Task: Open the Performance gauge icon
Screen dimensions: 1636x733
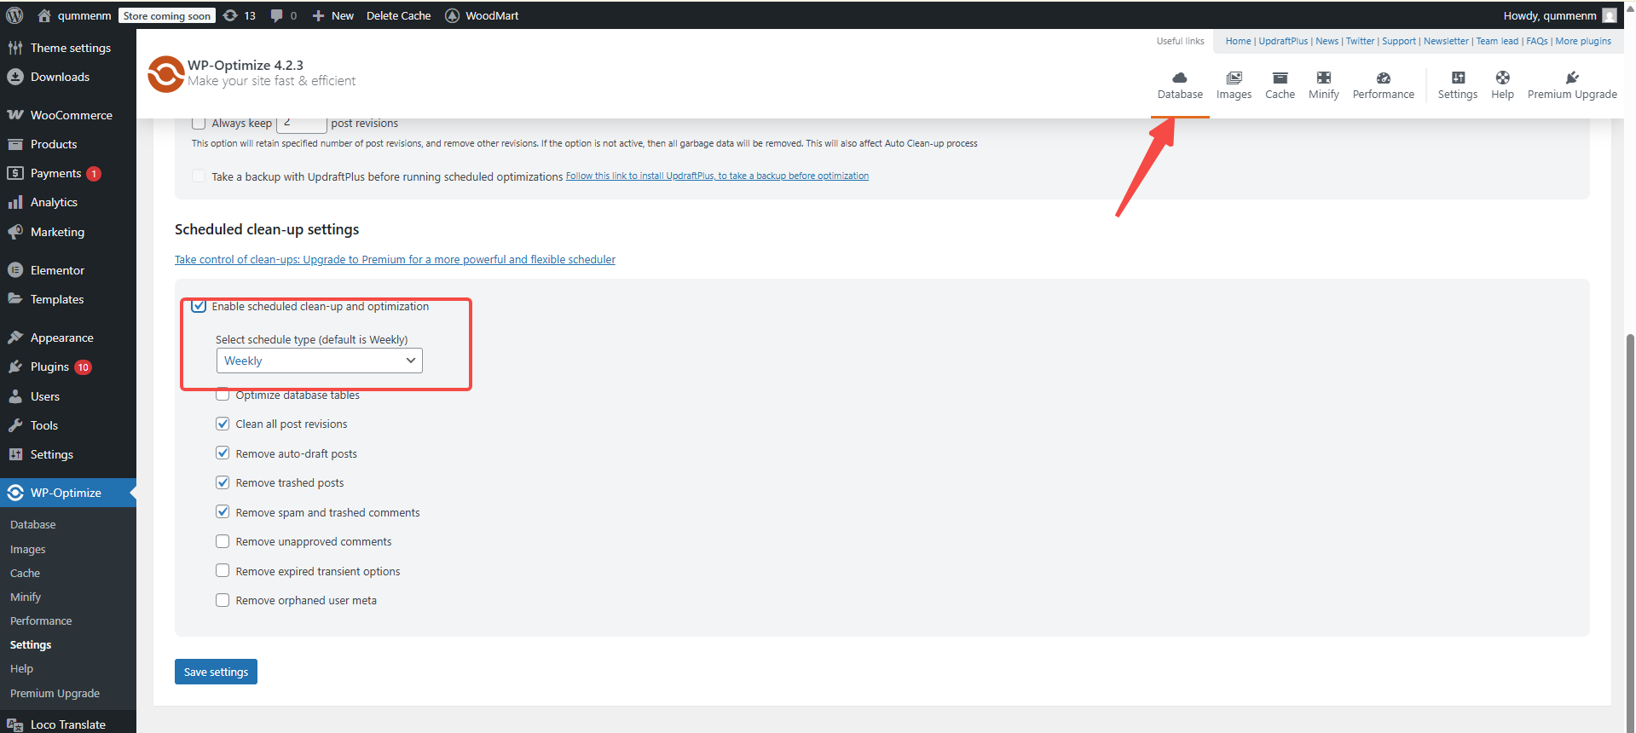Action: [1383, 78]
